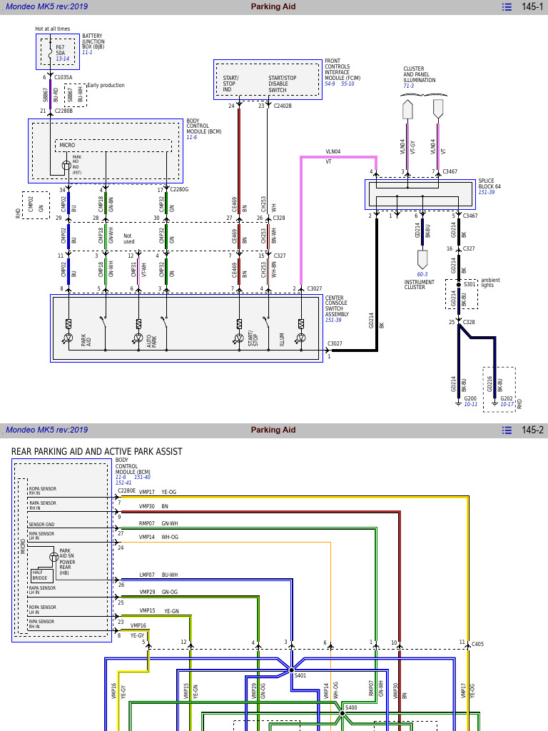
Task: Click the START/STOP DISABLE SWITCH label
Action: pos(283,84)
